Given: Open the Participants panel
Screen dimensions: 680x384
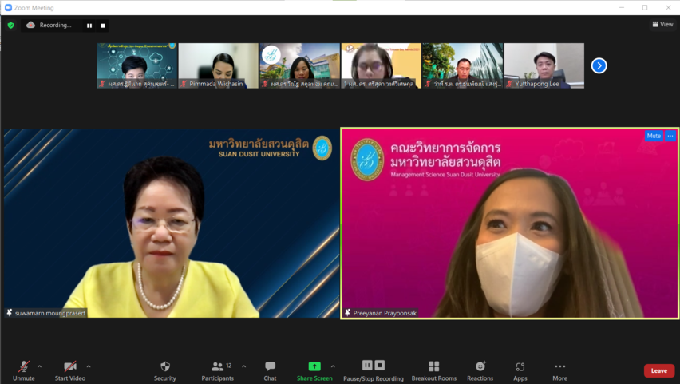Looking at the screenshot, I should (218, 371).
